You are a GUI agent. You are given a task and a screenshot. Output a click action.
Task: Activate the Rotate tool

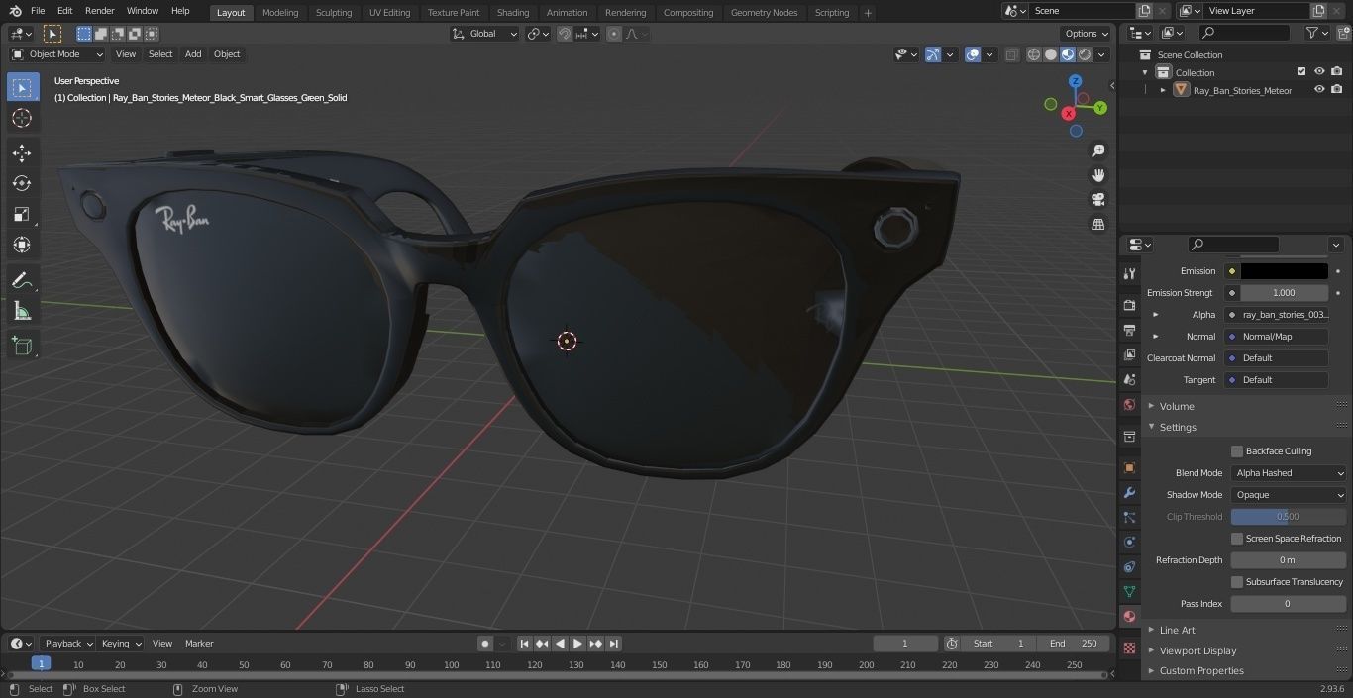(x=22, y=183)
